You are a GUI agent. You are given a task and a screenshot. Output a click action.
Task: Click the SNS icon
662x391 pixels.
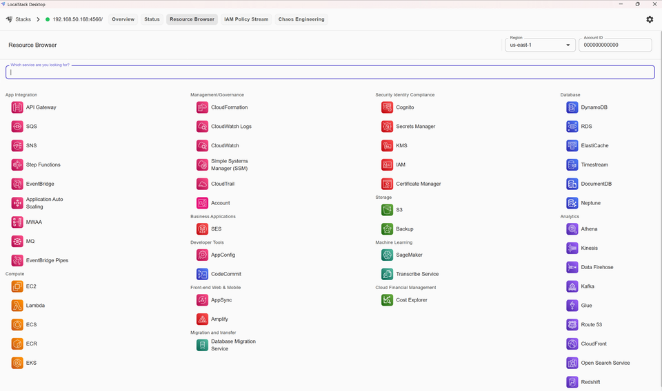[17, 145]
